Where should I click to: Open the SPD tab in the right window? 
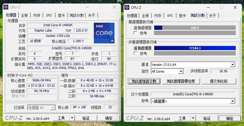[x=170, y=16]
